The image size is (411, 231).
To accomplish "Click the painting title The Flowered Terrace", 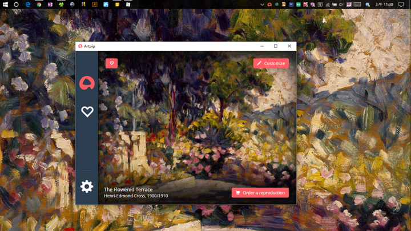I will pyautogui.click(x=128, y=189).
